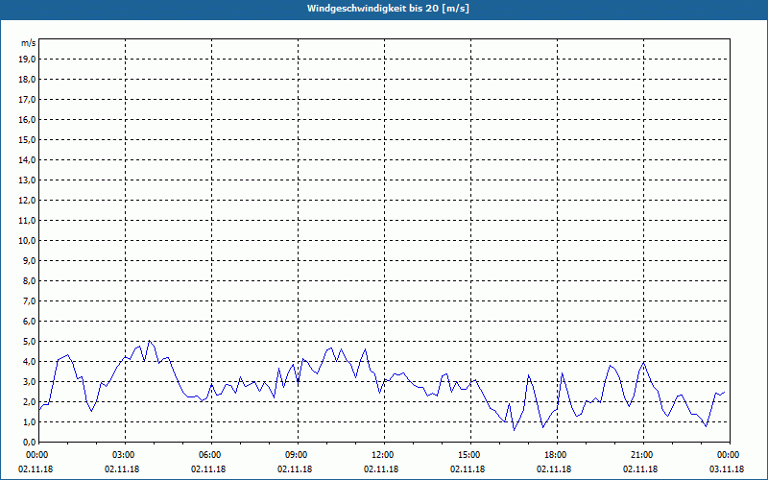Select the y-axis label '17,0'

27,100
